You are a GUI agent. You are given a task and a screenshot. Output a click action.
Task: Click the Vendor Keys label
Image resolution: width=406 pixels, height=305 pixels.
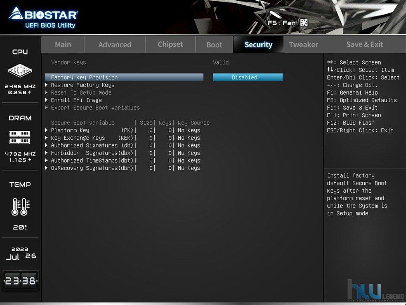point(69,62)
